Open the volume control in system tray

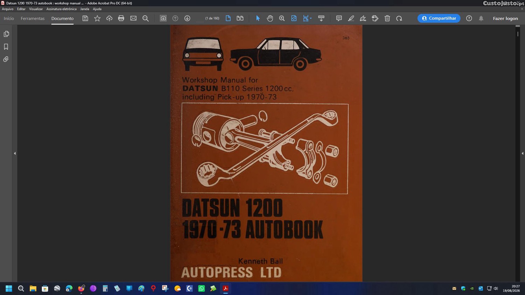(x=496, y=289)
